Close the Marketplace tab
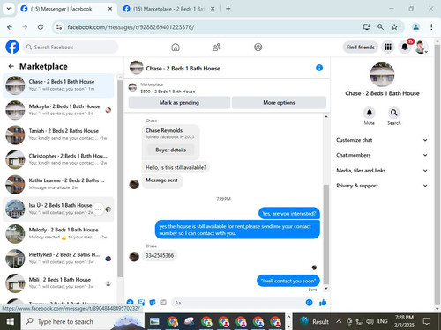Viewport: 441px width, 330px height. coord(213,9)
